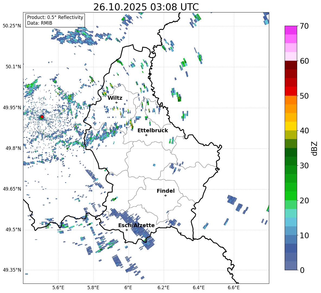Click the colorbar tick label 50

click(x=304, y=96)
